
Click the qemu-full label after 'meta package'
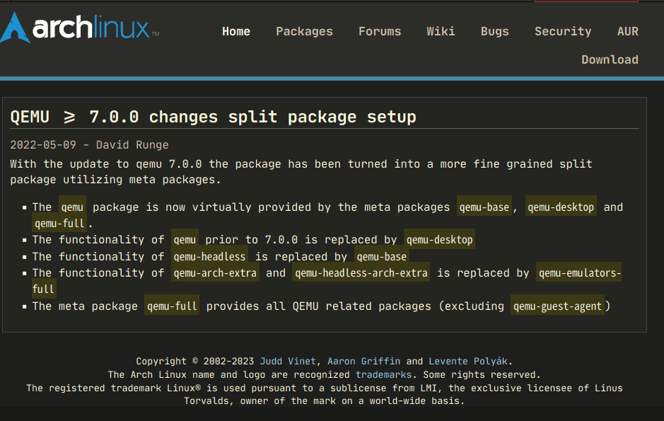click(x=172, y=306)
